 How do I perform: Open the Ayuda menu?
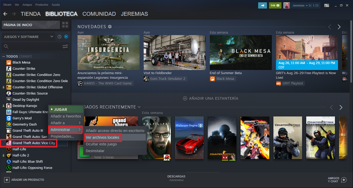click(56, 5)
